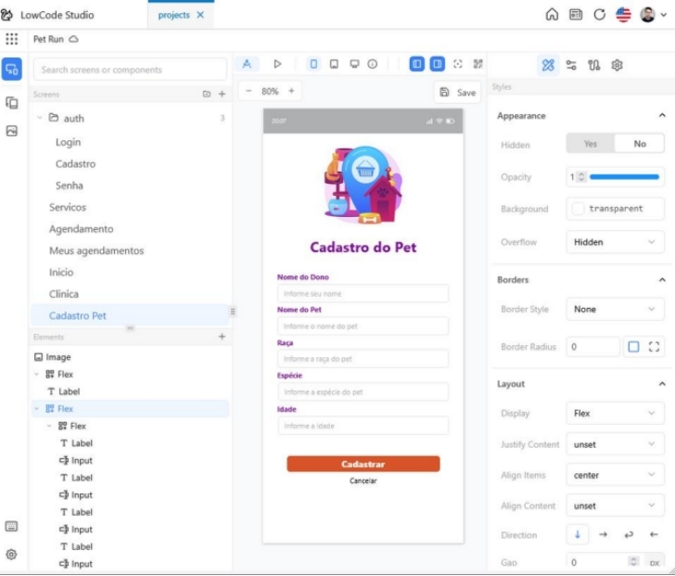Toggle the left panel visibility button

click(417, 64)
